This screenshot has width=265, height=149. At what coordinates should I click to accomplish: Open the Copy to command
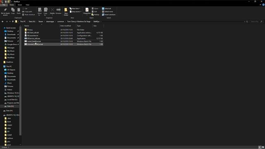[46, 12]
